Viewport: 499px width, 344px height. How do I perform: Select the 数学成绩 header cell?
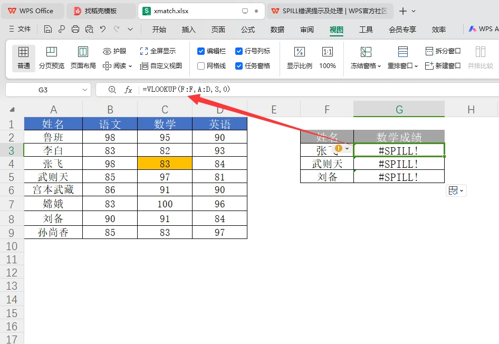pos(399,137)
